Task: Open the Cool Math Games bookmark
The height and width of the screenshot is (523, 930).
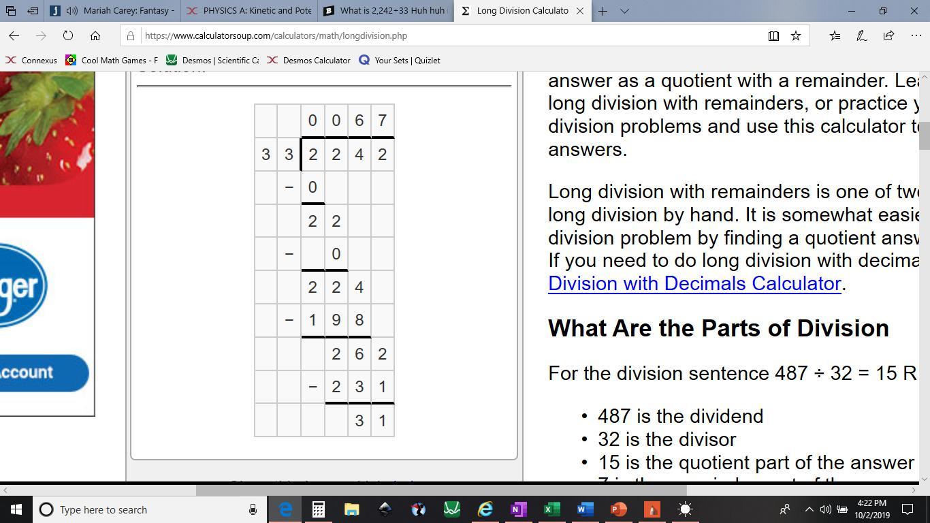Action: click(x=112, y=61)
